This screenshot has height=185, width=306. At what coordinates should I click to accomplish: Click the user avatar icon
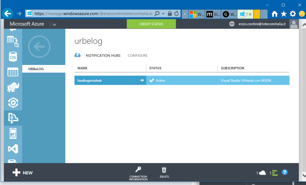pyautogui.click(x=294, y=24)
